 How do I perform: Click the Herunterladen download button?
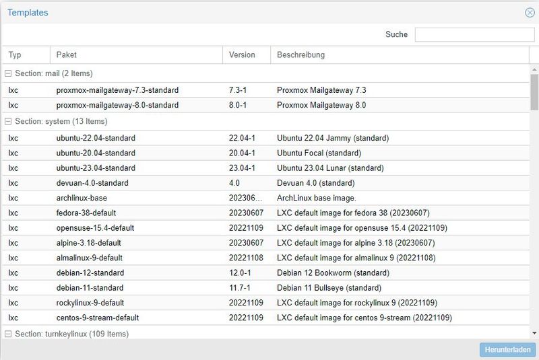coord(507,350)
